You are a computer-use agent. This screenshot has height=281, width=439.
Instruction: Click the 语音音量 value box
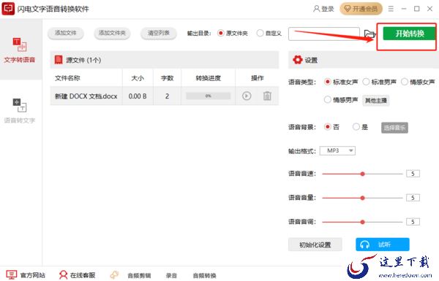tap(413, 198)
